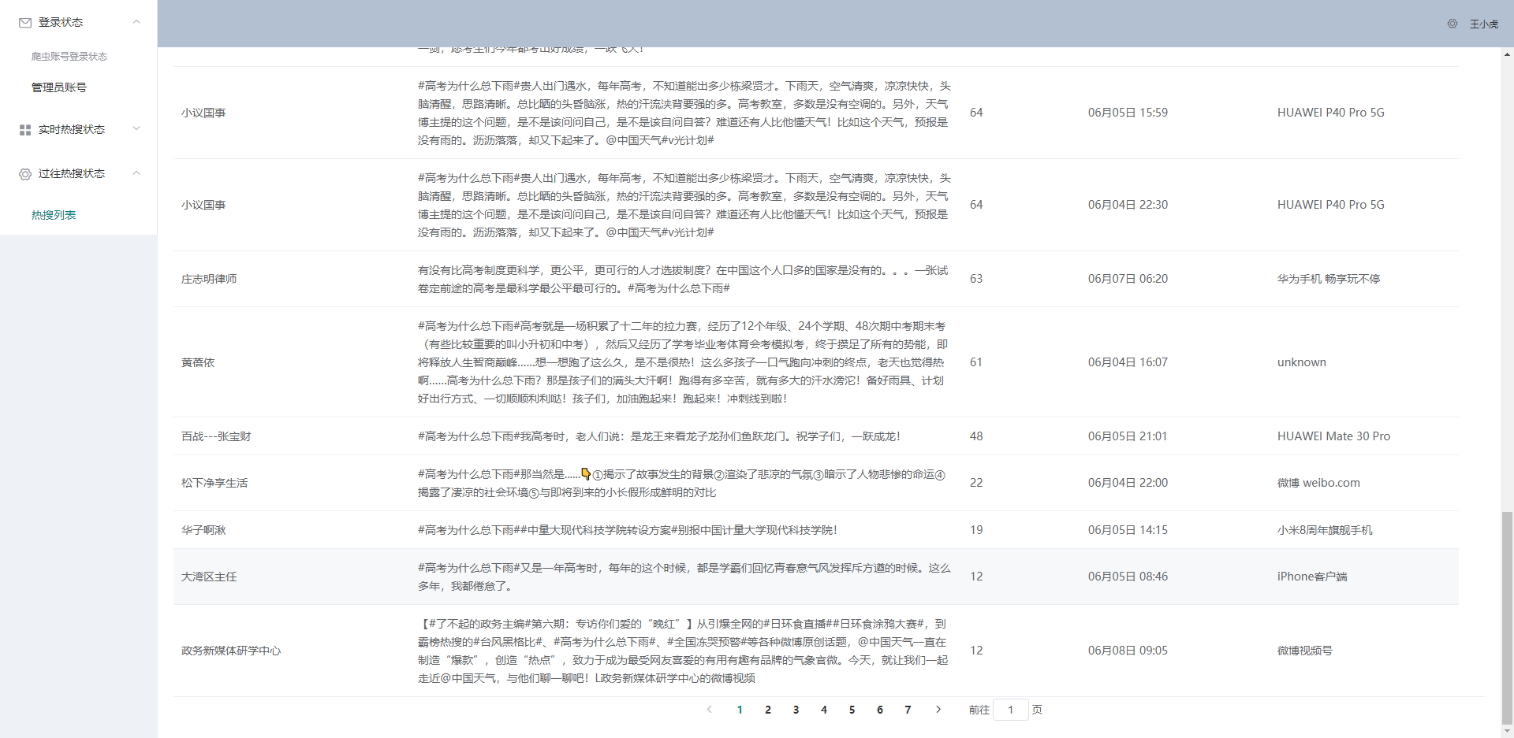Open 爬虫账号登录状态 menu item
1514x738 pixels.
69,57
